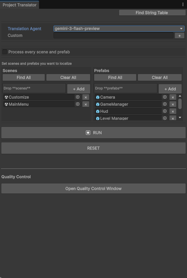Select the Hud prefab name
This screenshot has height=278, width=187.
[104, 111]
